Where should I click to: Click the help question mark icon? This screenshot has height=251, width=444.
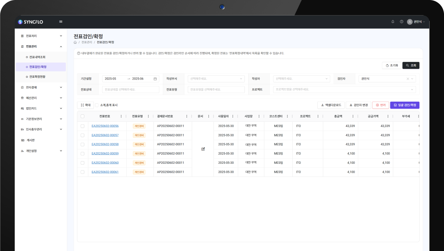pyautogui.click(x=401, y=22)
